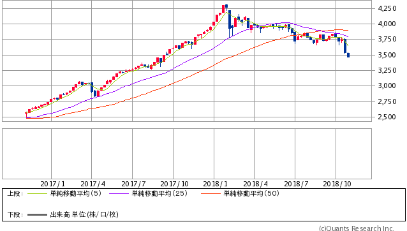Click the Quants Research Inc. copyright text
407x231 pixels.
(x=357, y=228)
